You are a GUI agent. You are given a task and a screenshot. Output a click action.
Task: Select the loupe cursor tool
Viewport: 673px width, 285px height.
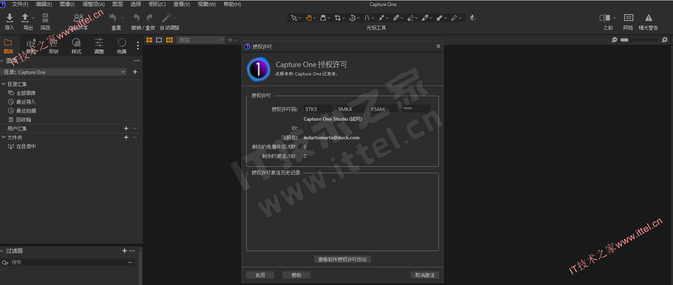(x=323, y=18)
